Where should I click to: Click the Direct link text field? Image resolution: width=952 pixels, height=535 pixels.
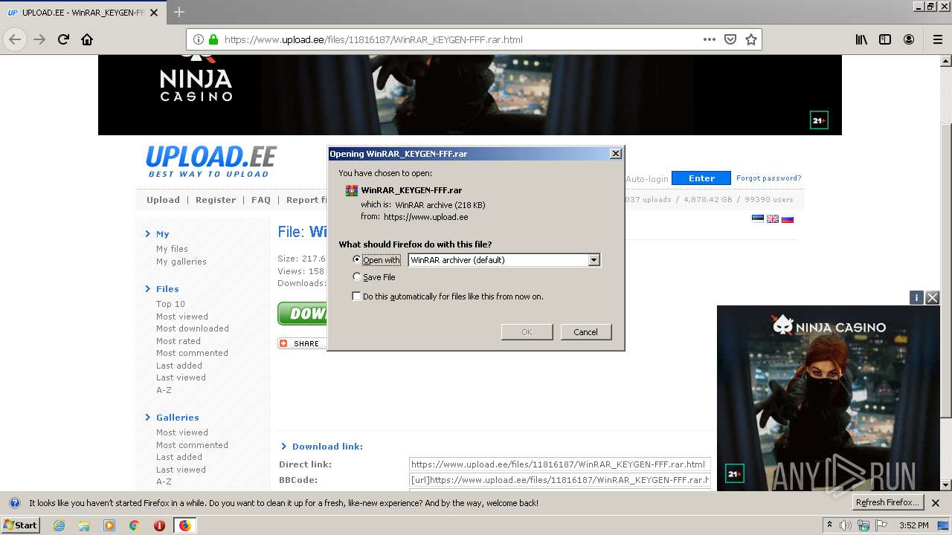click(x=560, y=464)
